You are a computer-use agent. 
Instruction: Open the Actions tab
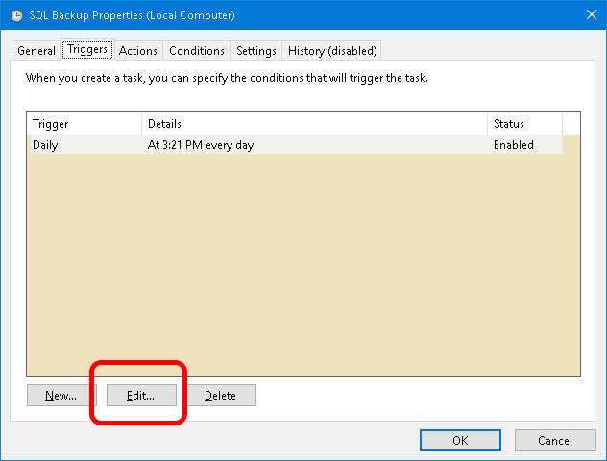(x=138, y=51)
